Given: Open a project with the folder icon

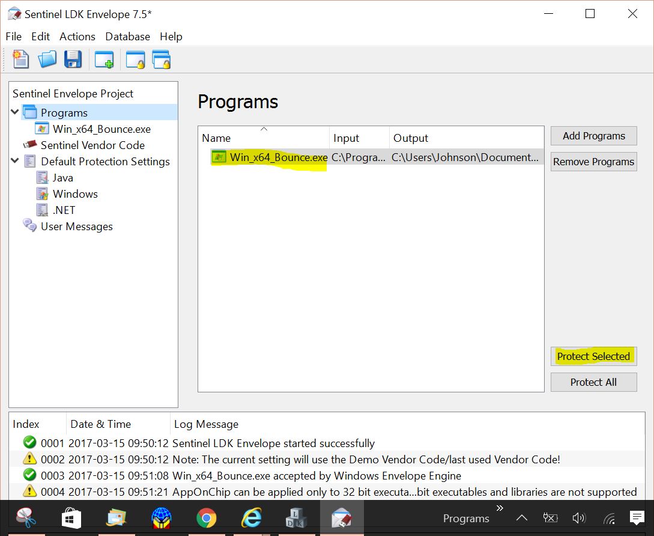Looking at the screenshot, I should pos(47,59).
